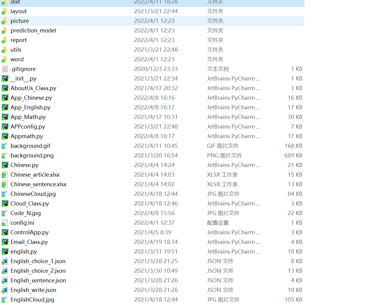Viewport: 388px width, 304px height.
Task: Select the file name Chinese_sentence.xlsx
Action: point(39,184)
